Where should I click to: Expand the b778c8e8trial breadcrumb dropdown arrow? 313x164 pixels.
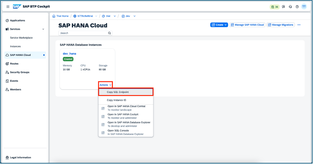[x=96, y=16]
